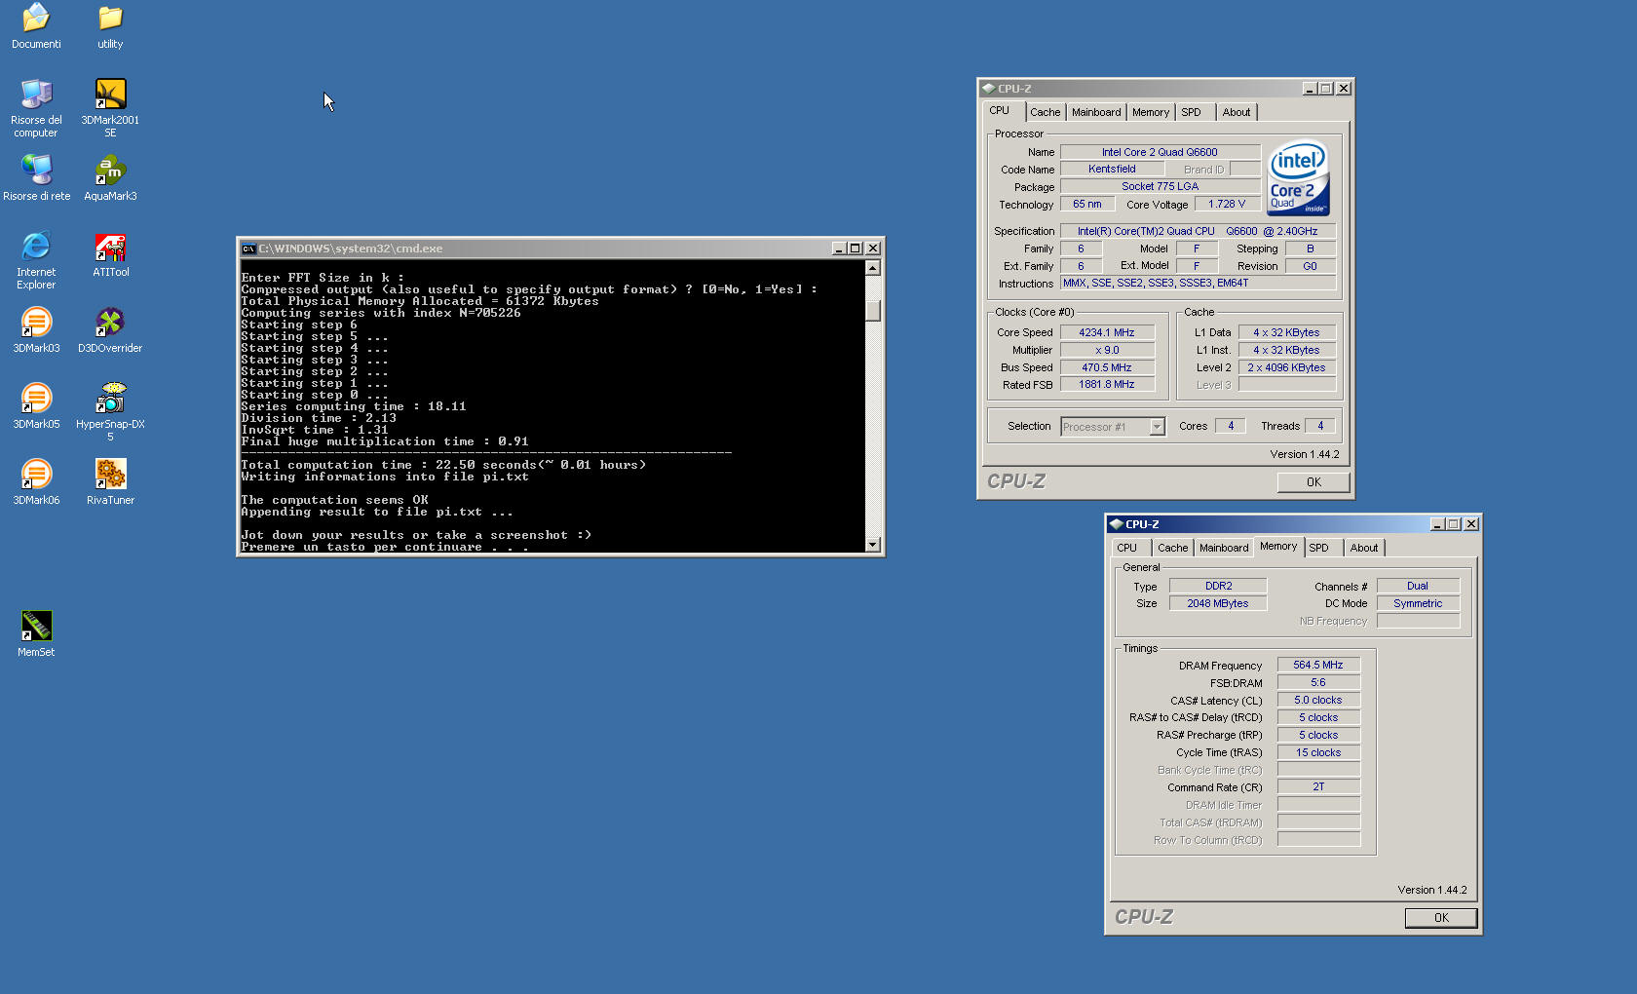Click the upper CPU-Z window's title icon
This screenshot has width=1637, height=994.
click(x=988, y=88)
